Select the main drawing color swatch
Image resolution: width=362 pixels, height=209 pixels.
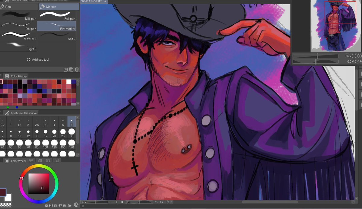click(x=2, y=192)
